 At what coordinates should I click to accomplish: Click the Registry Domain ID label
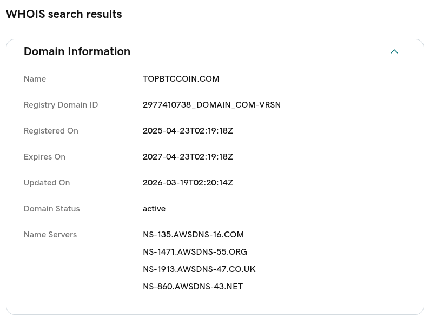[61, 105]
